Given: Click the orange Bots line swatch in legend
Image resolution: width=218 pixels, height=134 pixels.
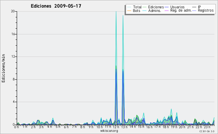Looking at the screenshot, I should (129, 11).
